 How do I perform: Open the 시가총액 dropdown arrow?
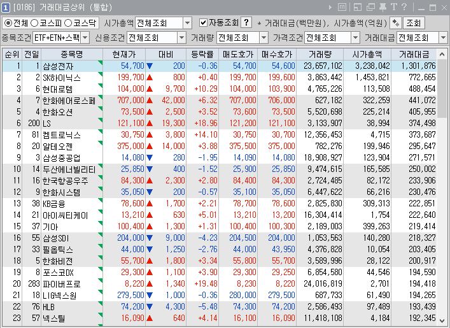click(187, 23)
